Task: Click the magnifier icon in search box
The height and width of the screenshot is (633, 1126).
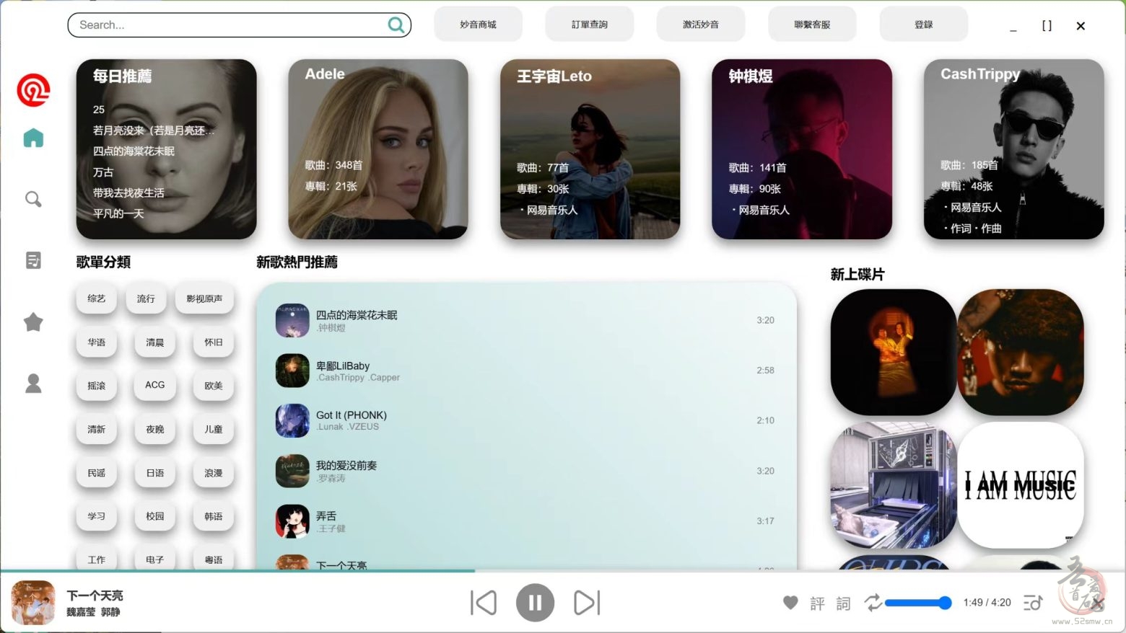Action: coord(396,25)
